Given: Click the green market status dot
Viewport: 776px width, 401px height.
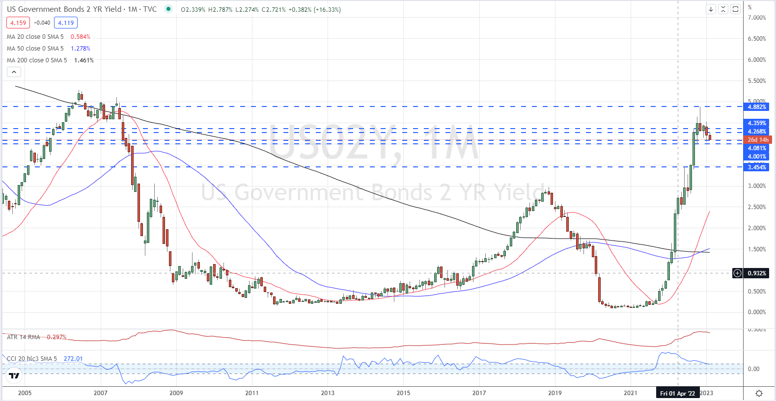Looking at the screenshot, I should (x=168, y=9).
